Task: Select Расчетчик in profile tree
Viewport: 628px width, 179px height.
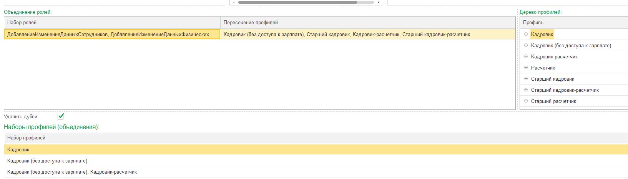Action: 543,68
